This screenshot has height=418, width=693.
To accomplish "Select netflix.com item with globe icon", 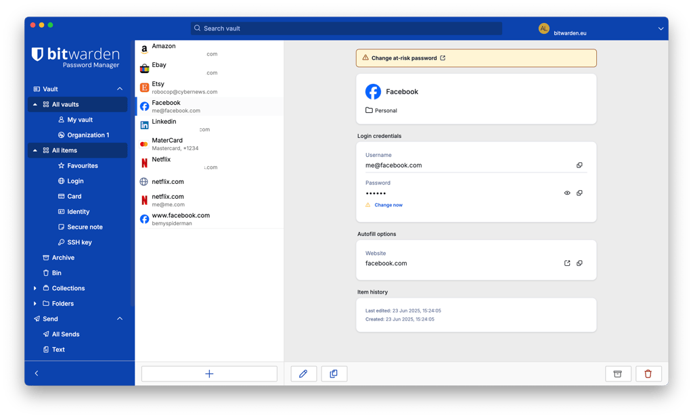I will point(209,181).
